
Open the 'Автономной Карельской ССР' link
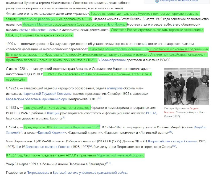pos(76,127)
